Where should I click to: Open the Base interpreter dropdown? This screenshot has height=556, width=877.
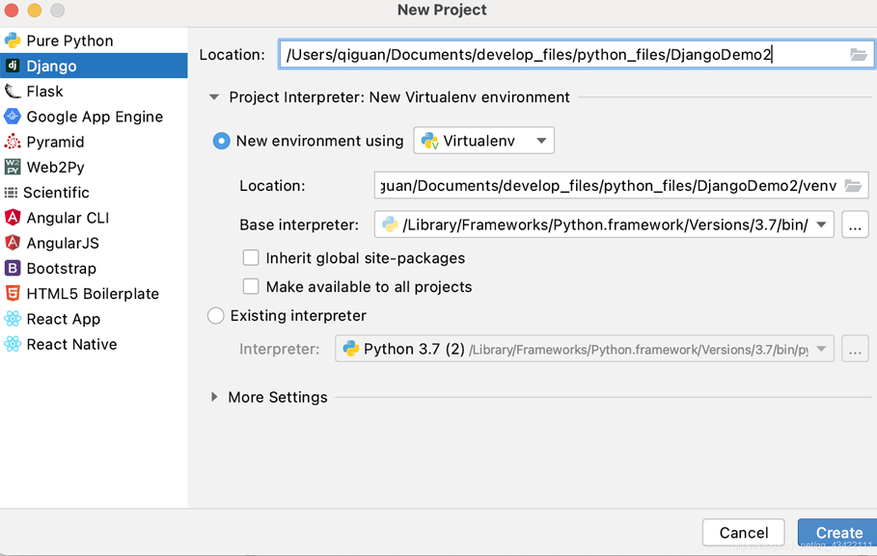click(x=821, y=225)
